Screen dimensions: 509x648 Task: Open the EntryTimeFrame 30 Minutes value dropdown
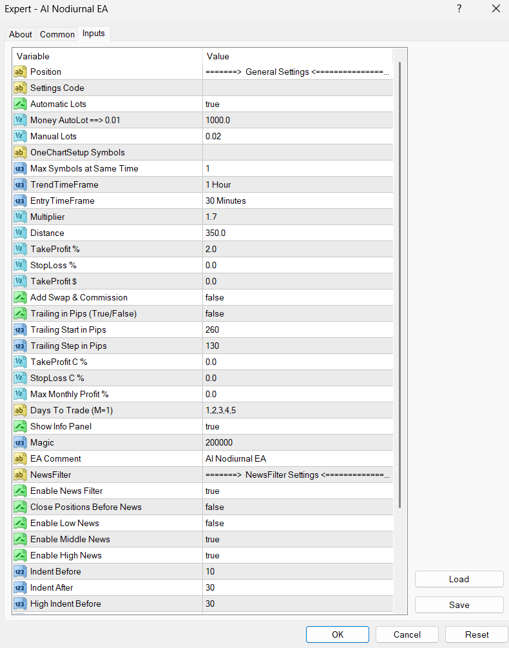pyautogui.click(x=296, y=201)
